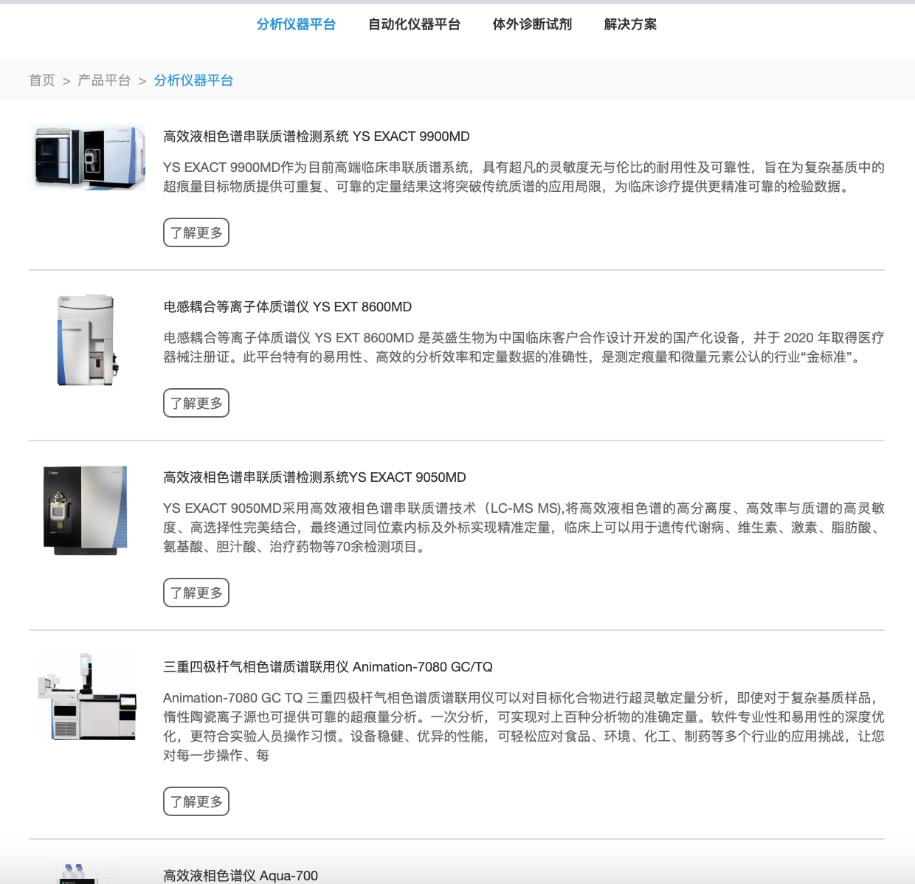Click the YS EXACT 9050MD product image
Image resolution: width=915 pixels, height=884 pixels.
[x=86, y=510]
